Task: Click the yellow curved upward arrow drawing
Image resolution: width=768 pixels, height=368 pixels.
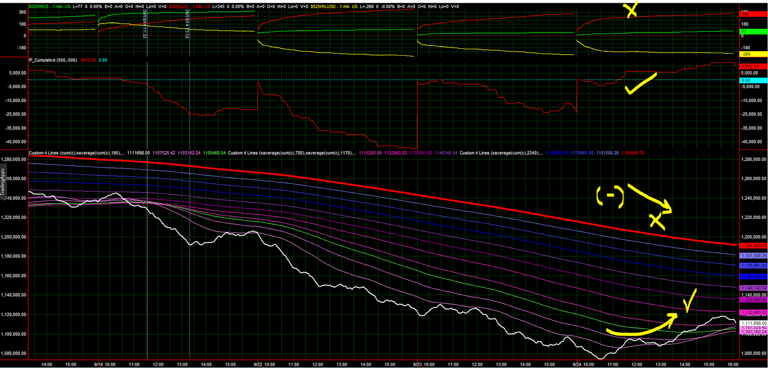Action: (x=642, y=325)
